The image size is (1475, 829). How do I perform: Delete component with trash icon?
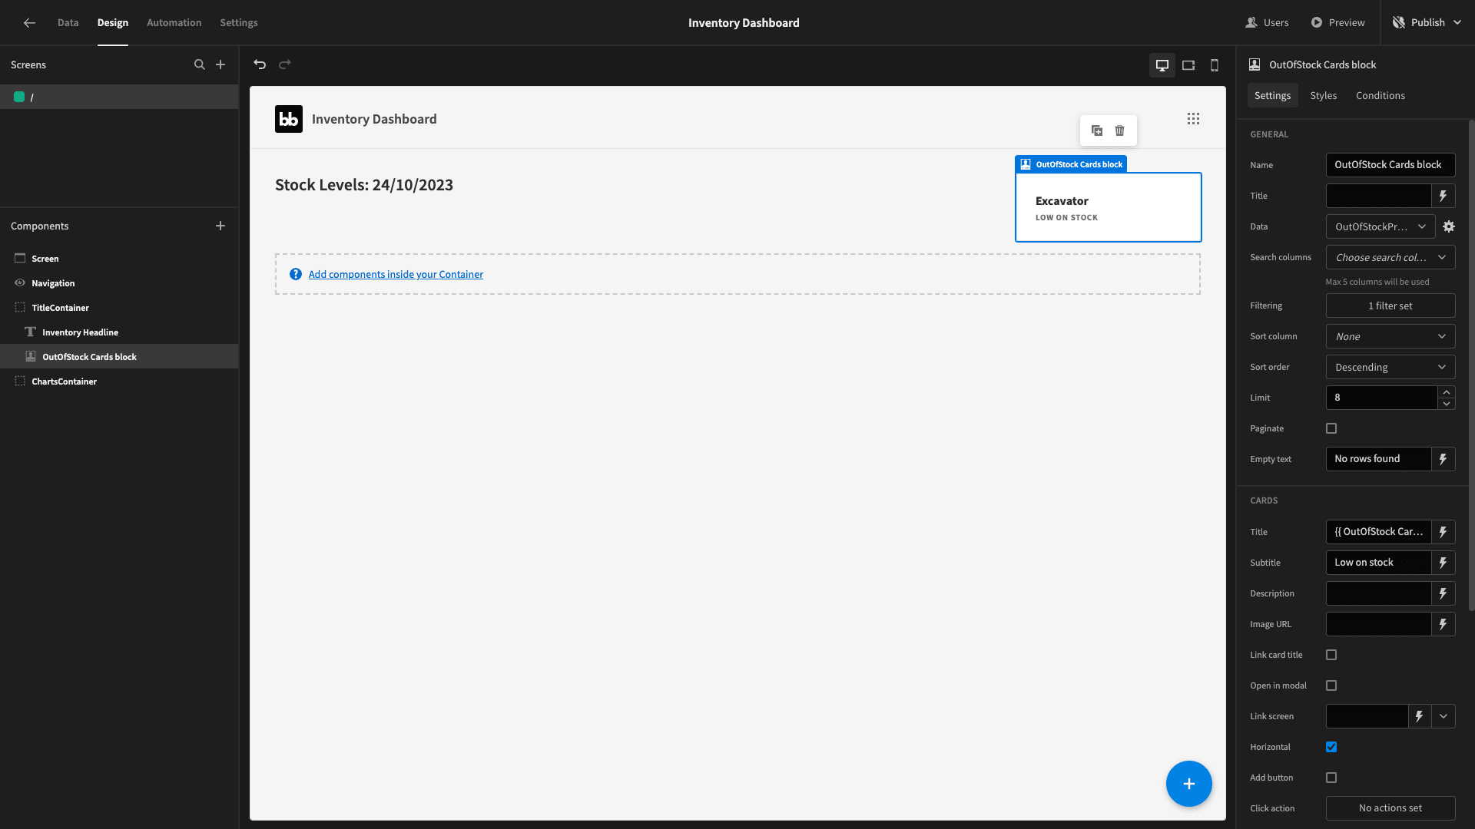[1120, 130]
